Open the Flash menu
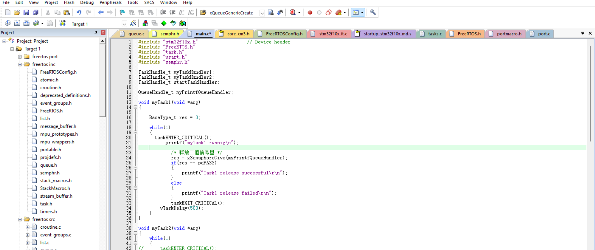The height and width of the screenshot is (250, 595). pos(69,2)
